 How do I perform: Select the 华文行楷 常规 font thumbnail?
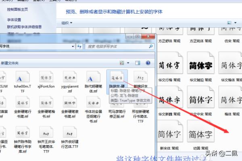pos(170,63)
